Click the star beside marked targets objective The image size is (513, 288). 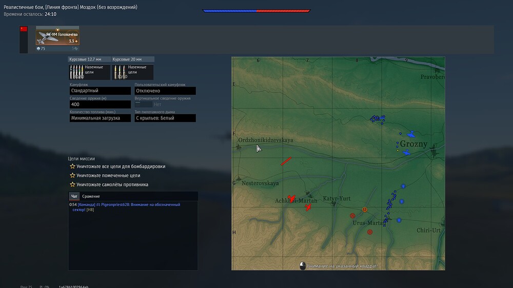73,176
